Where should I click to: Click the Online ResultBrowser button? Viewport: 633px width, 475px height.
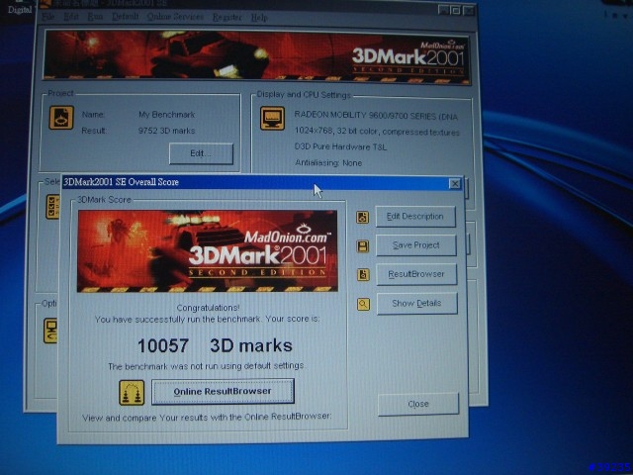pyautogui.click(x=223, y=391)
